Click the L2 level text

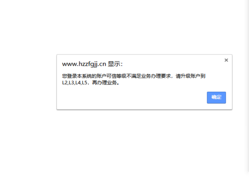coord(65,83)
